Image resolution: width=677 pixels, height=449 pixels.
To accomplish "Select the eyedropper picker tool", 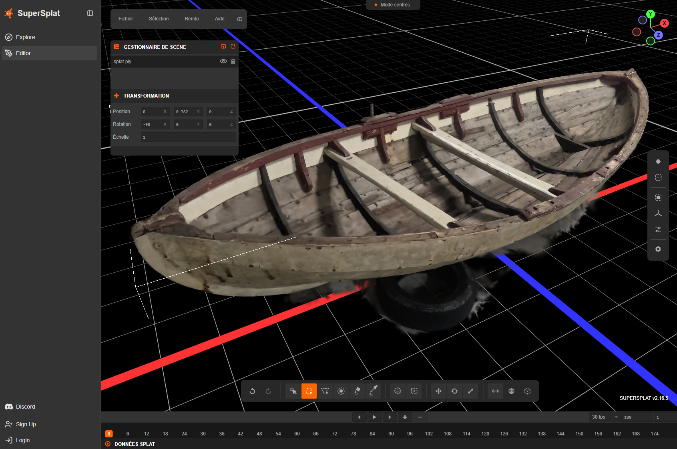I will tap(373, 391).
